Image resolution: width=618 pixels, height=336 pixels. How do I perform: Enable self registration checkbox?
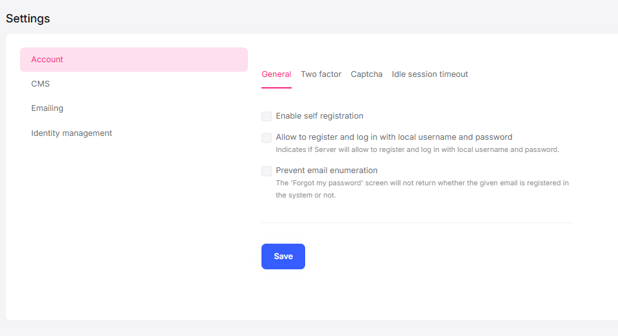tap(267, 117)
